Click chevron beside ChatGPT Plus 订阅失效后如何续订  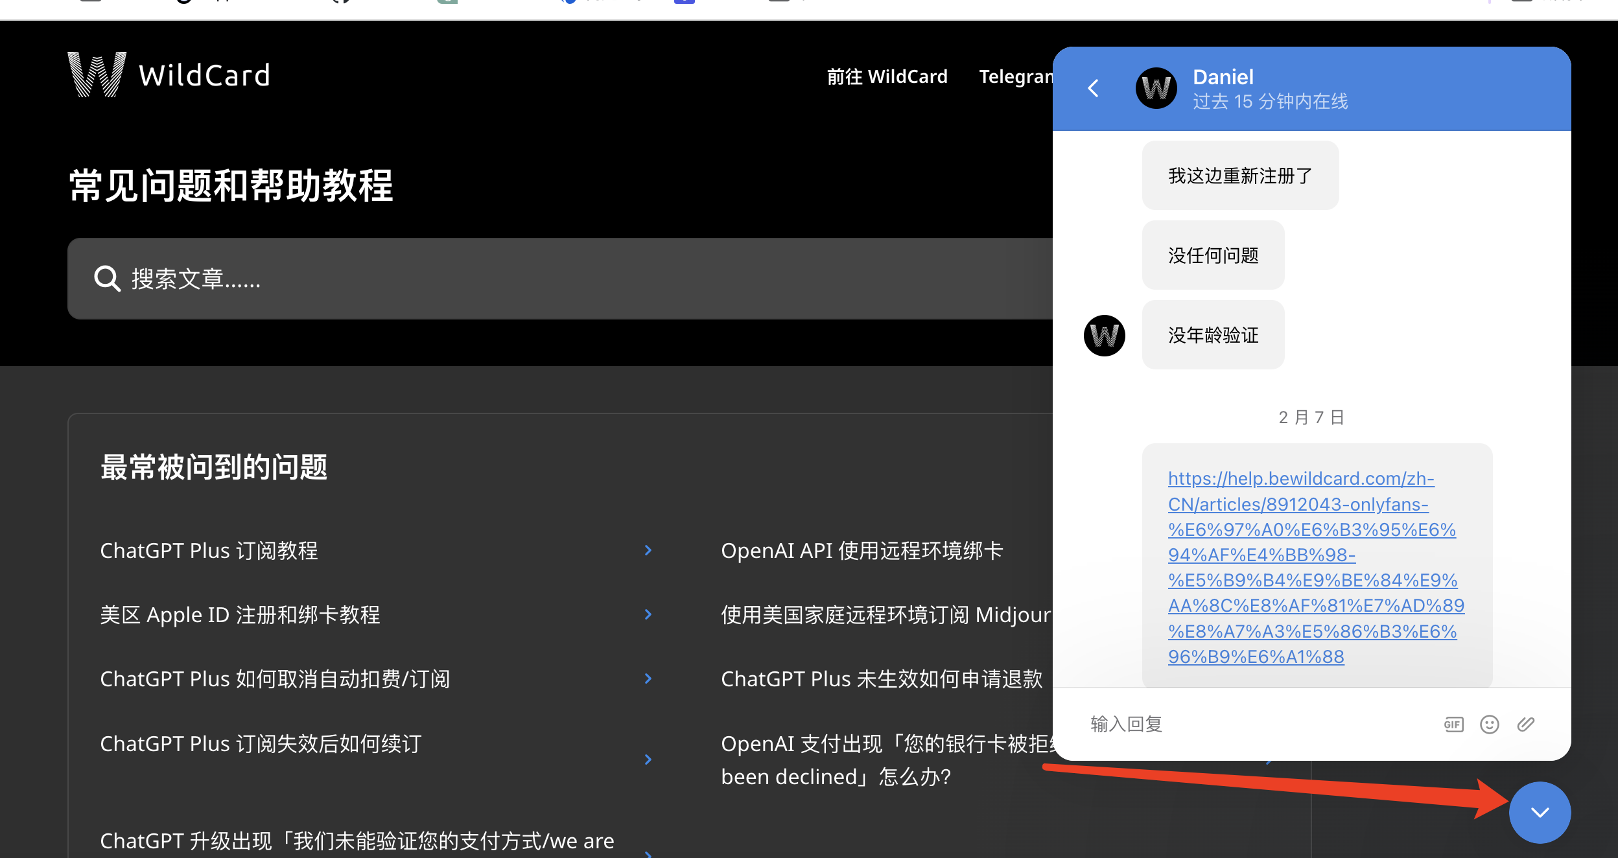pyautogui.click(x=648, y=759)
